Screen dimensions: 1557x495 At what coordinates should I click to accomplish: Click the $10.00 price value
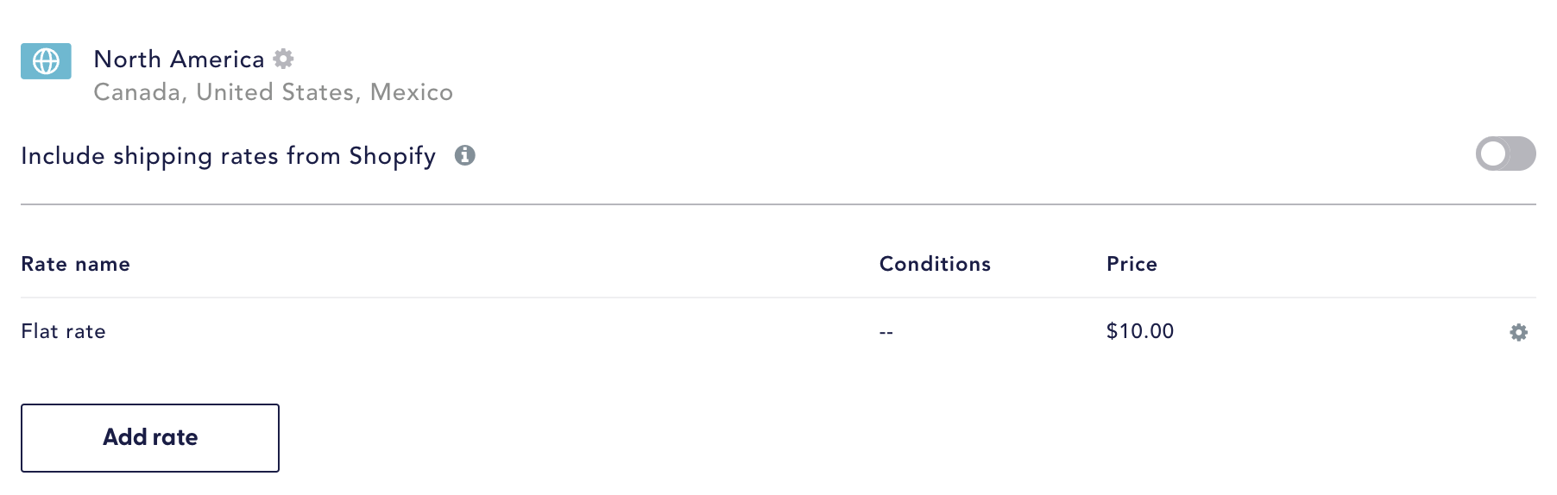point(1140,331)
